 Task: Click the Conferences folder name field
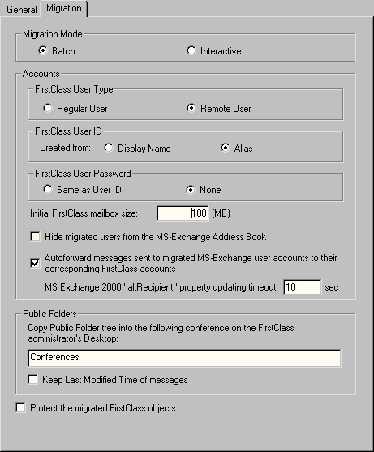pos(184,358)
